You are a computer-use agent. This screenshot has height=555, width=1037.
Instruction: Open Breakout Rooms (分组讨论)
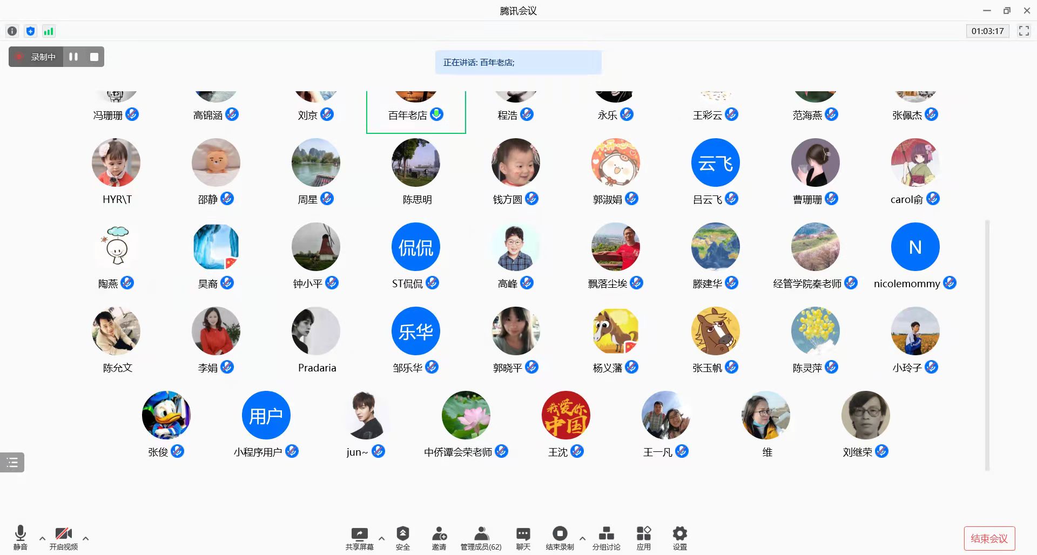pyautogui.click(x=606, y=538)
